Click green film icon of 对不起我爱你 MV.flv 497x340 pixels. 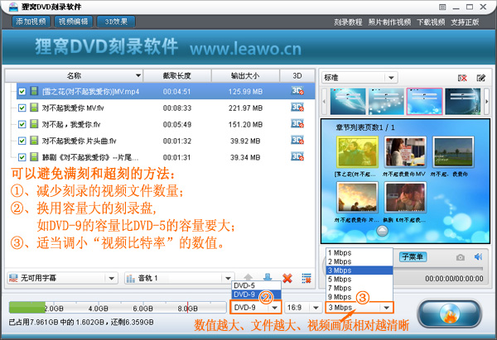(x=34, y=108)
